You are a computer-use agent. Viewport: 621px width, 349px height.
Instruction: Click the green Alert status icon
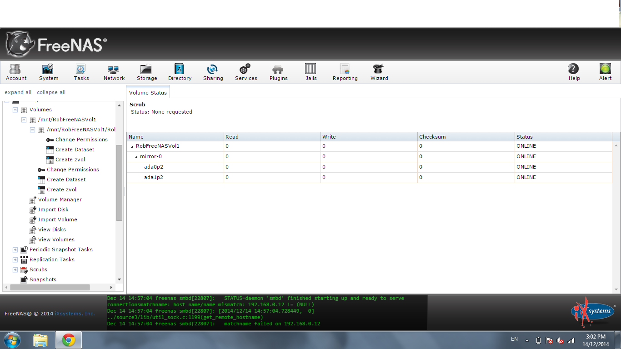pos(605,72)
